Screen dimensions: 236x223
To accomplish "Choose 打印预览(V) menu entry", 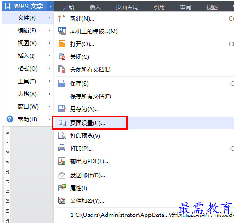I will click(144, 135).
